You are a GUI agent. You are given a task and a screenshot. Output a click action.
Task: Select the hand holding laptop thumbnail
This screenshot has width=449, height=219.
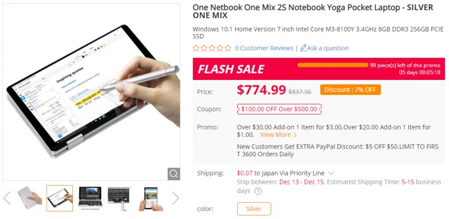tap(30, 198)
